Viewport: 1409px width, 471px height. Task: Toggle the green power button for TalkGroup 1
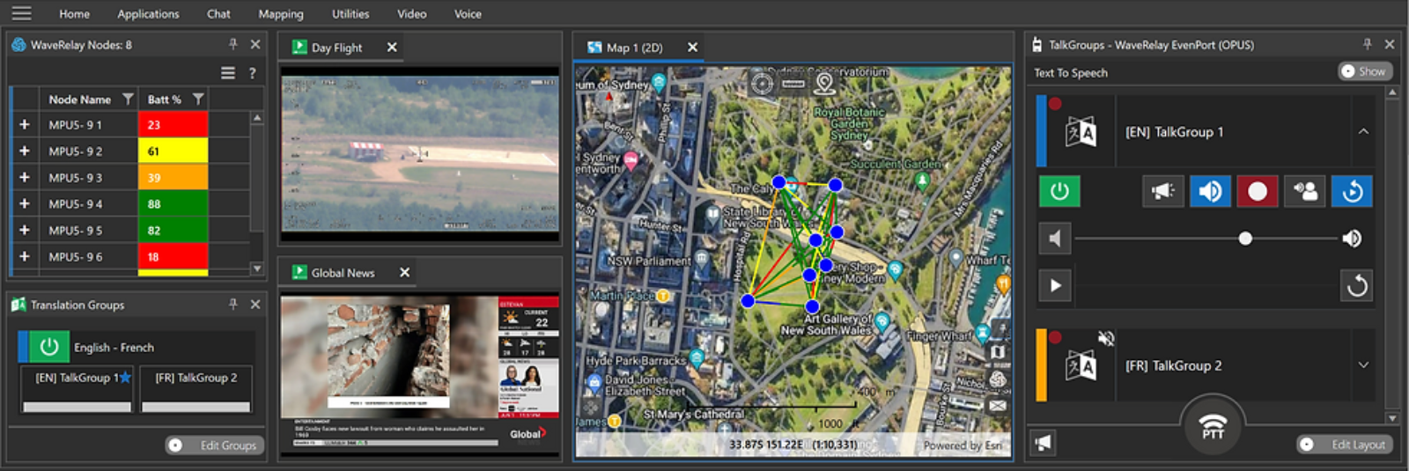click(1059, 191)
